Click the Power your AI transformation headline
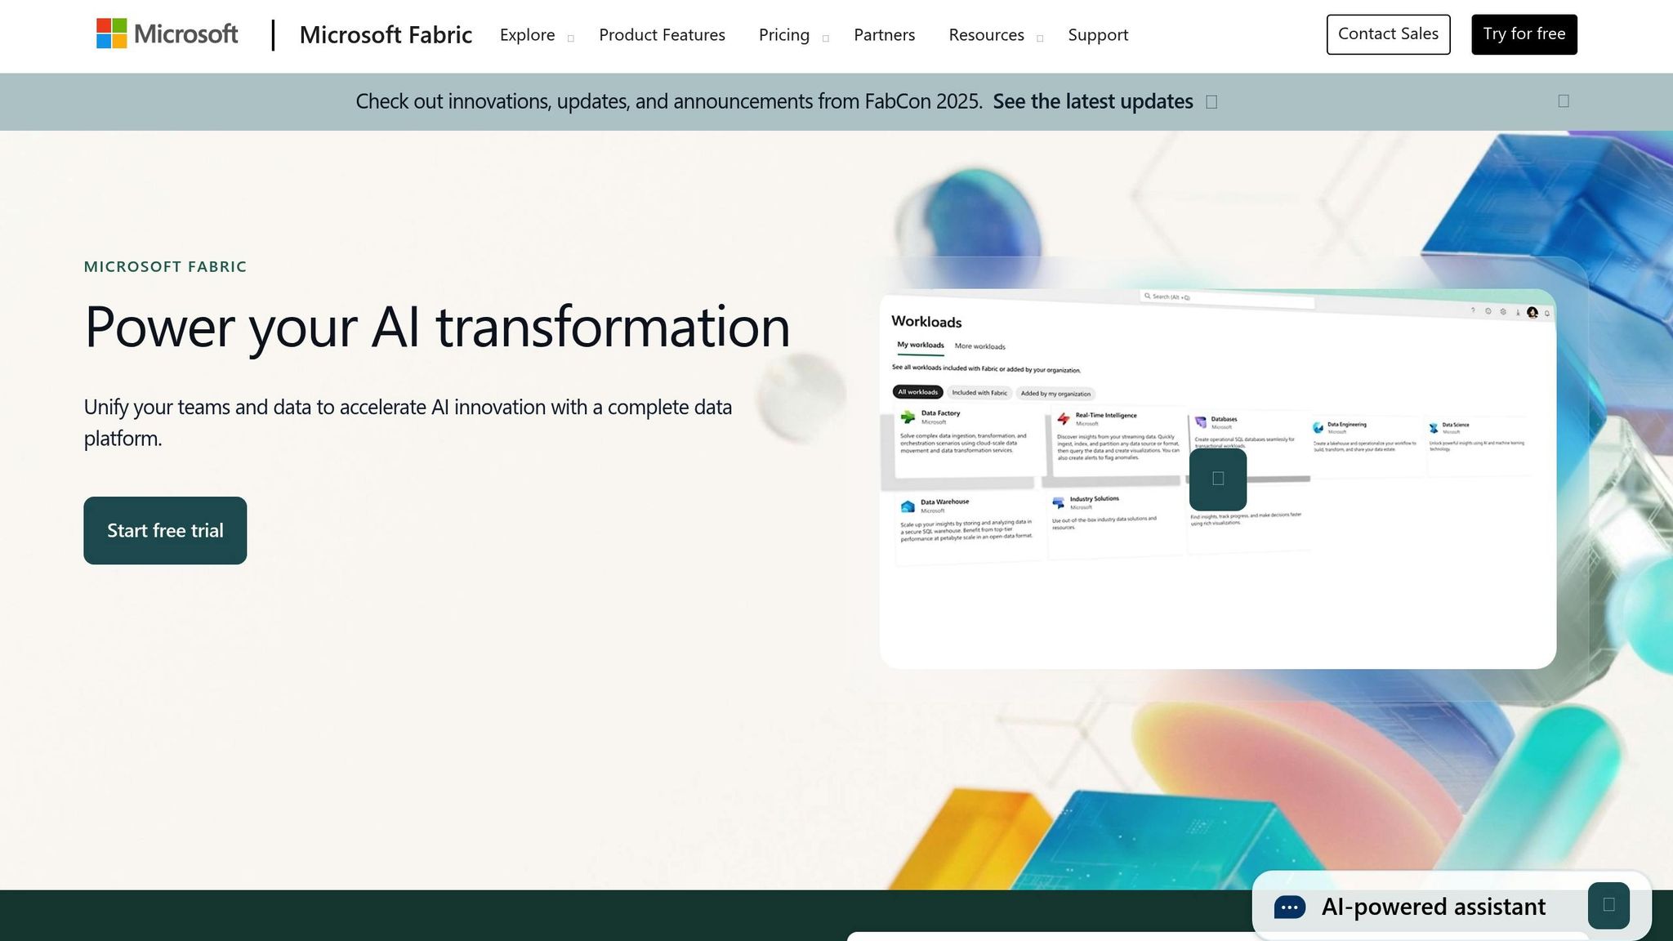Image resolution: width=1673 pixels, height=941 pixels. coord(437,327)
